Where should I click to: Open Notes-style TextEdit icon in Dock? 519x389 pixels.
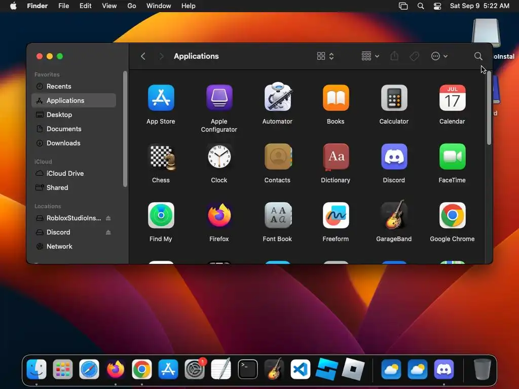(221, 369)
